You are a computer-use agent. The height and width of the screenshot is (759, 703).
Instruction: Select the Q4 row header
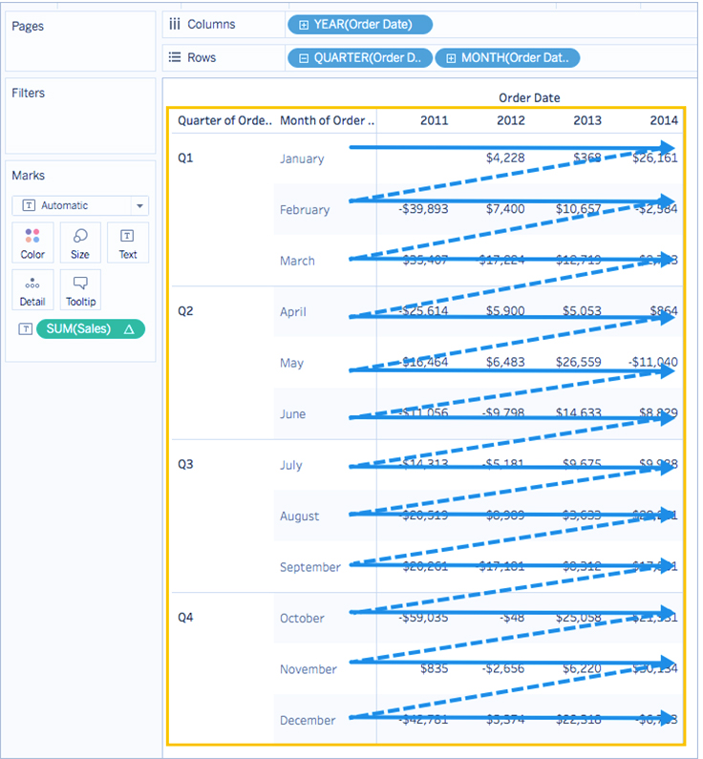pos(185,617)
